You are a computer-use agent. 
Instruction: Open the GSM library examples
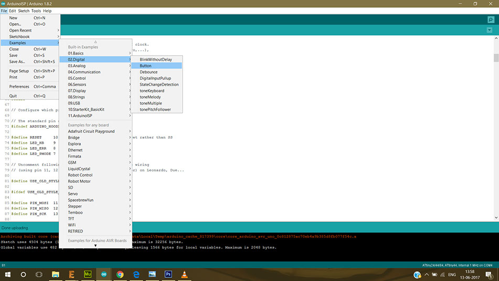(x=95, y=162)
